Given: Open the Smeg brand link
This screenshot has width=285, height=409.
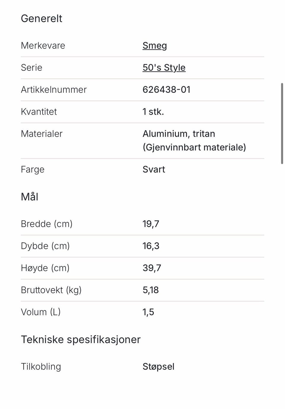Looking at the screenshot, I should tap(155, 46).
